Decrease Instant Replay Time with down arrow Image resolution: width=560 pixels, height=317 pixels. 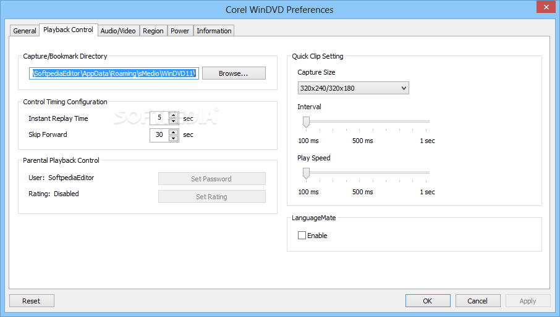click(173, 121)
